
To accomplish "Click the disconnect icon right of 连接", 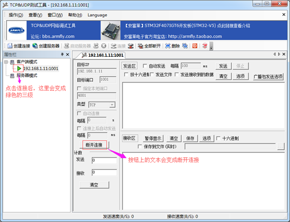I will point(130,46).
